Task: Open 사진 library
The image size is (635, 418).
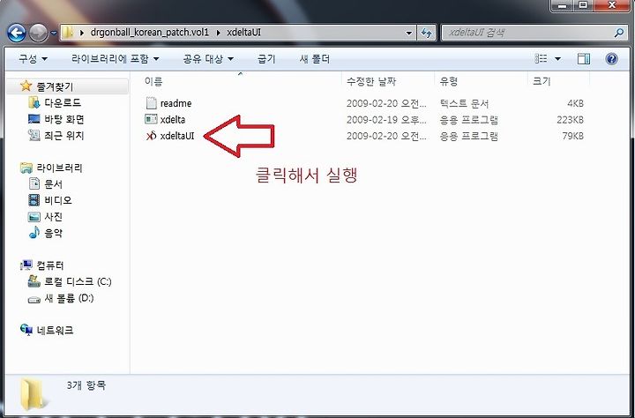Action: pyautogui.click(x=54, y=217)
